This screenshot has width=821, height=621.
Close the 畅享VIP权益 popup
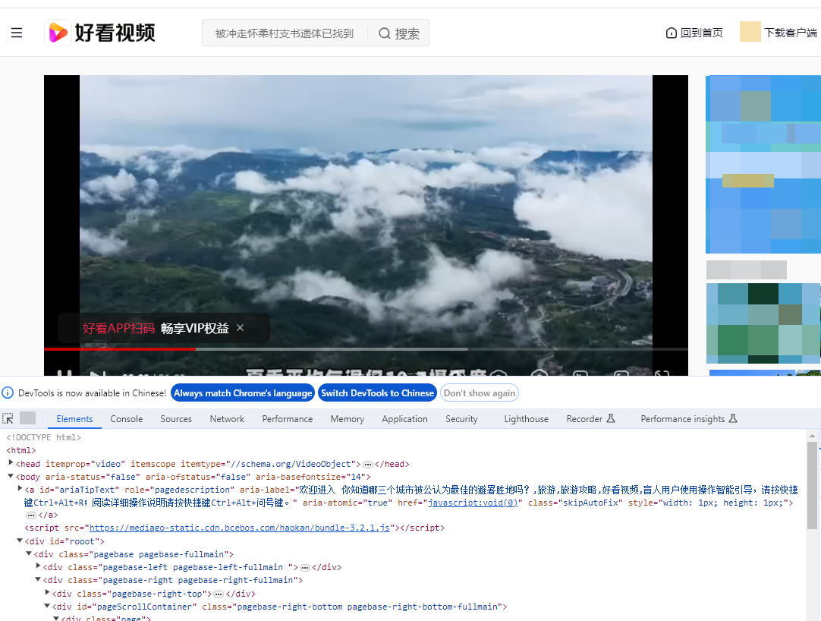[241, 327]
